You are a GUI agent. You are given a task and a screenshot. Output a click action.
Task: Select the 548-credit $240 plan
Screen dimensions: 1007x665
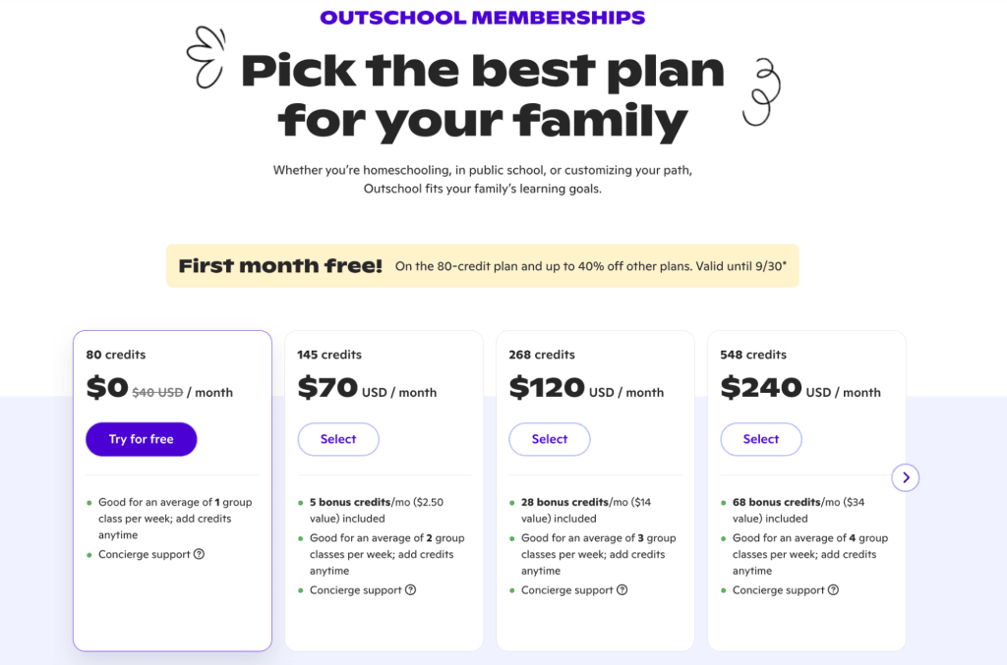[761, 439]
